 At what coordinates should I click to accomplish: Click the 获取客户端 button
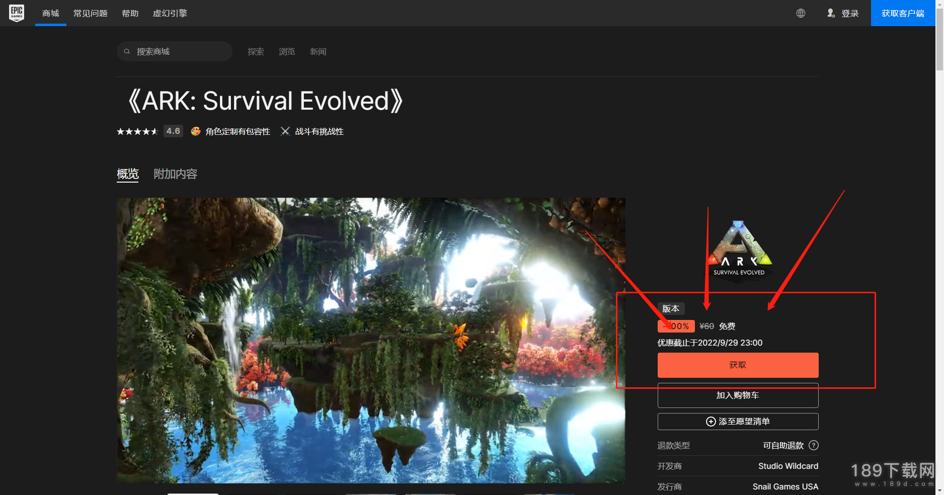903,13
